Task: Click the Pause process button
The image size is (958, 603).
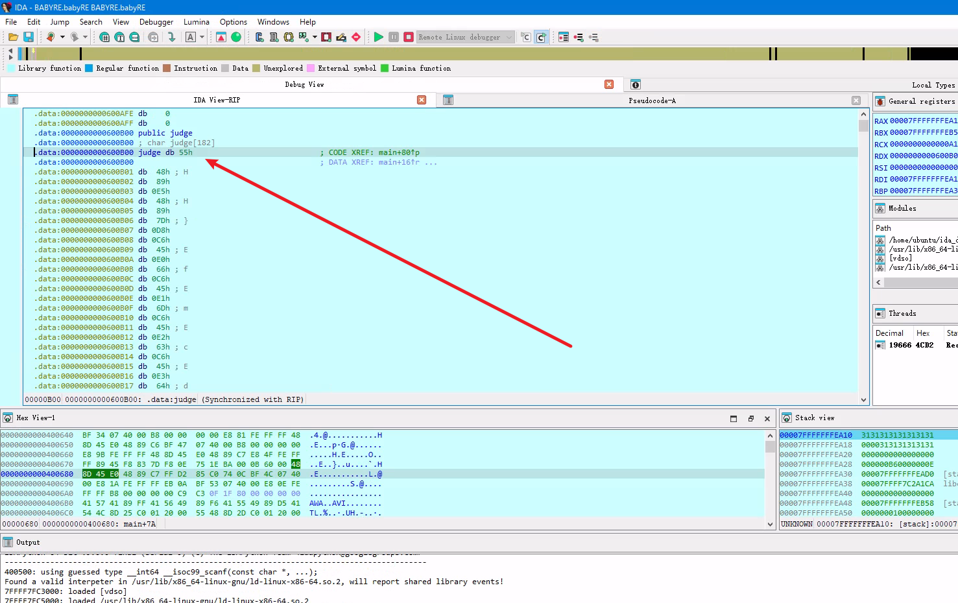Action: point(394,37)
